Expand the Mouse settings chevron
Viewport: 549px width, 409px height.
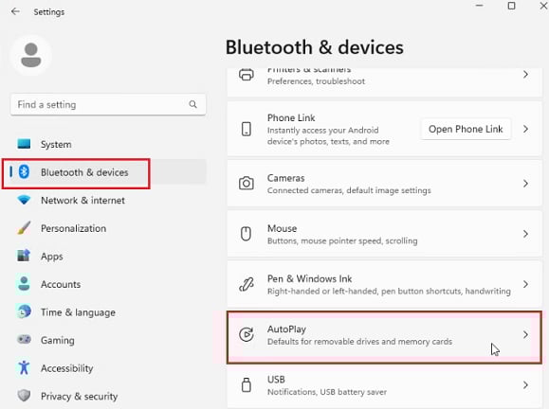(525, 234)
